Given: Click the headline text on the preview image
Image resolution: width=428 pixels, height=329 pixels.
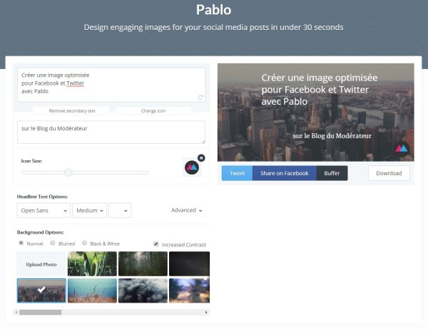Looking at the screenshot, I should pos(320,90).
